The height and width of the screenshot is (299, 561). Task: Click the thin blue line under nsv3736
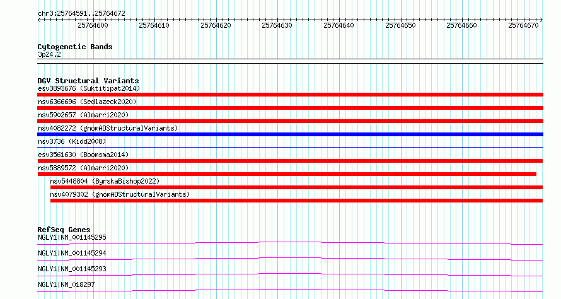pos(290,147)
